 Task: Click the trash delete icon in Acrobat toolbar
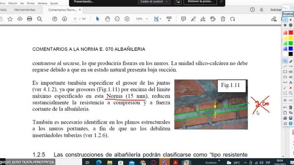pos(223,19)
